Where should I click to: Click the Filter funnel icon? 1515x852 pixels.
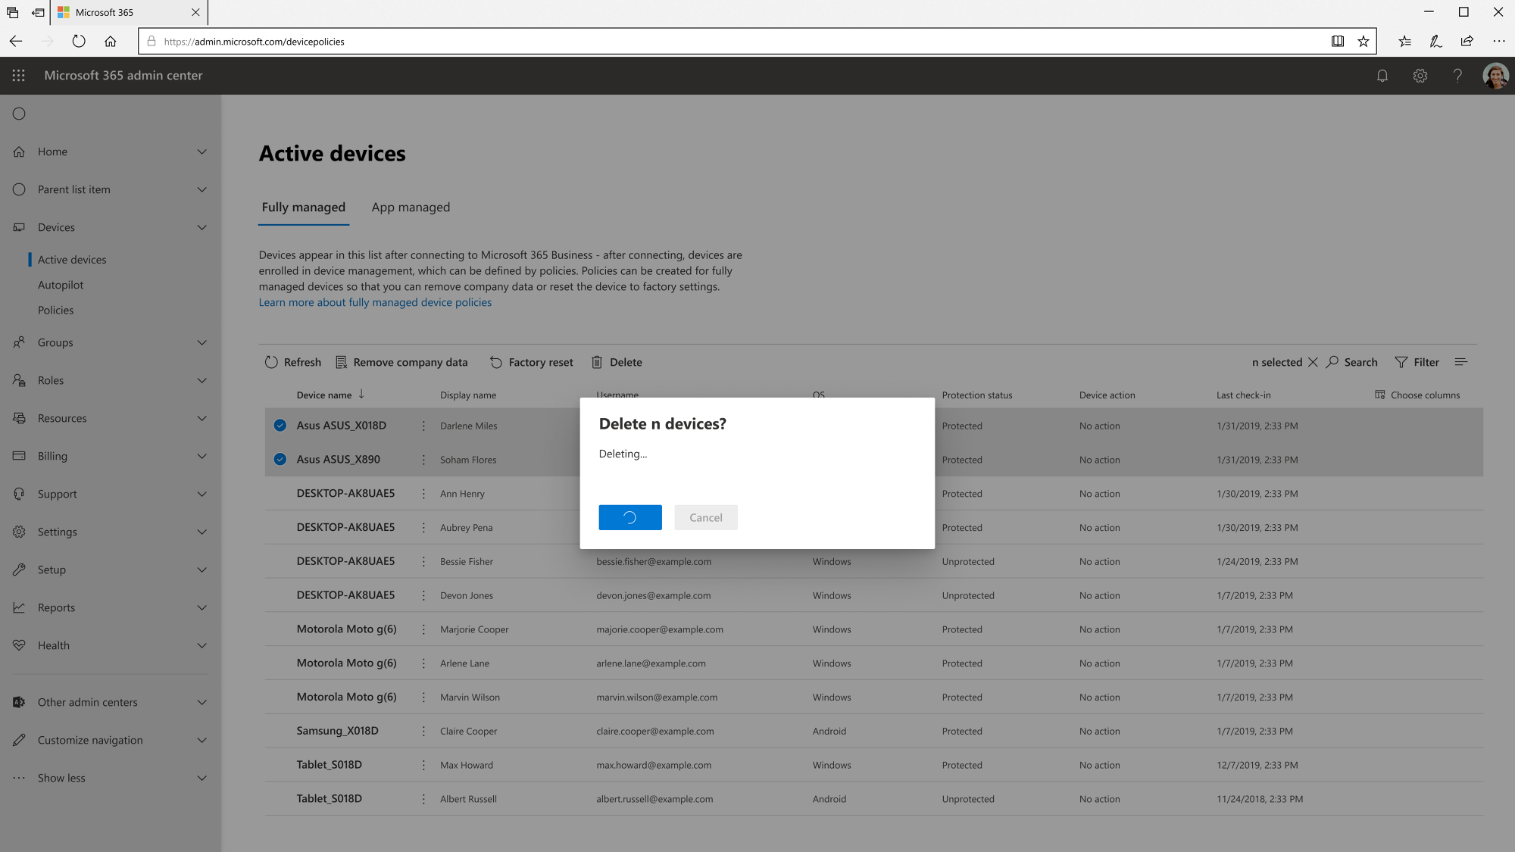point(1401,362)
